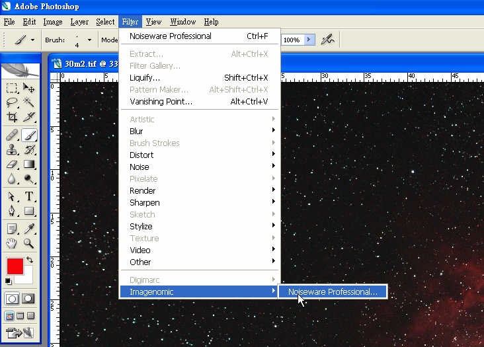Expand the Sharpen submenu
The height and width of the screenshot is (347, 484).
point(200,203)
